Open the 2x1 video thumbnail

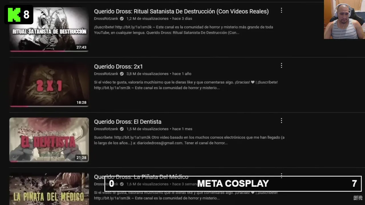(x=49, y=85)
